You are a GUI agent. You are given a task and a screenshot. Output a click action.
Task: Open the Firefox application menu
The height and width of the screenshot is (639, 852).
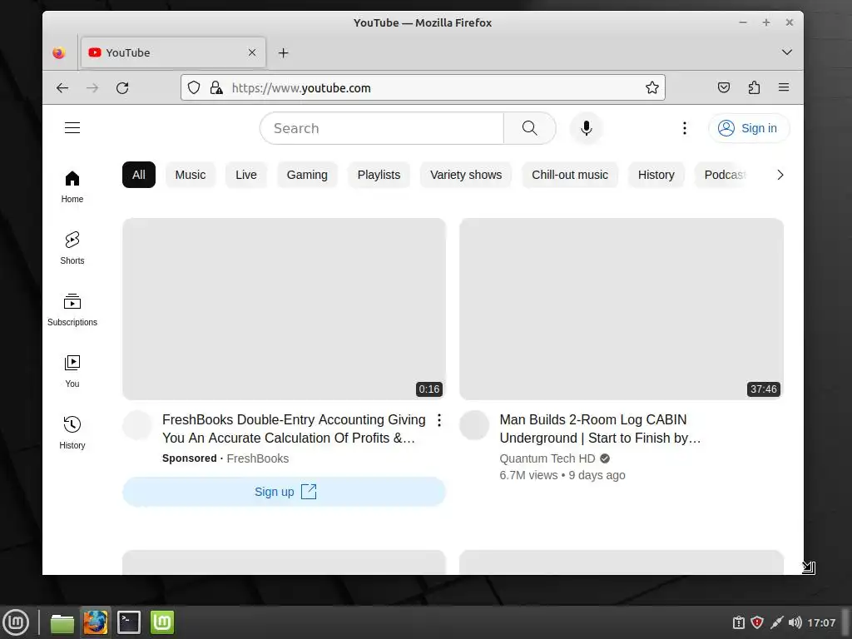(x=784, y=87)
